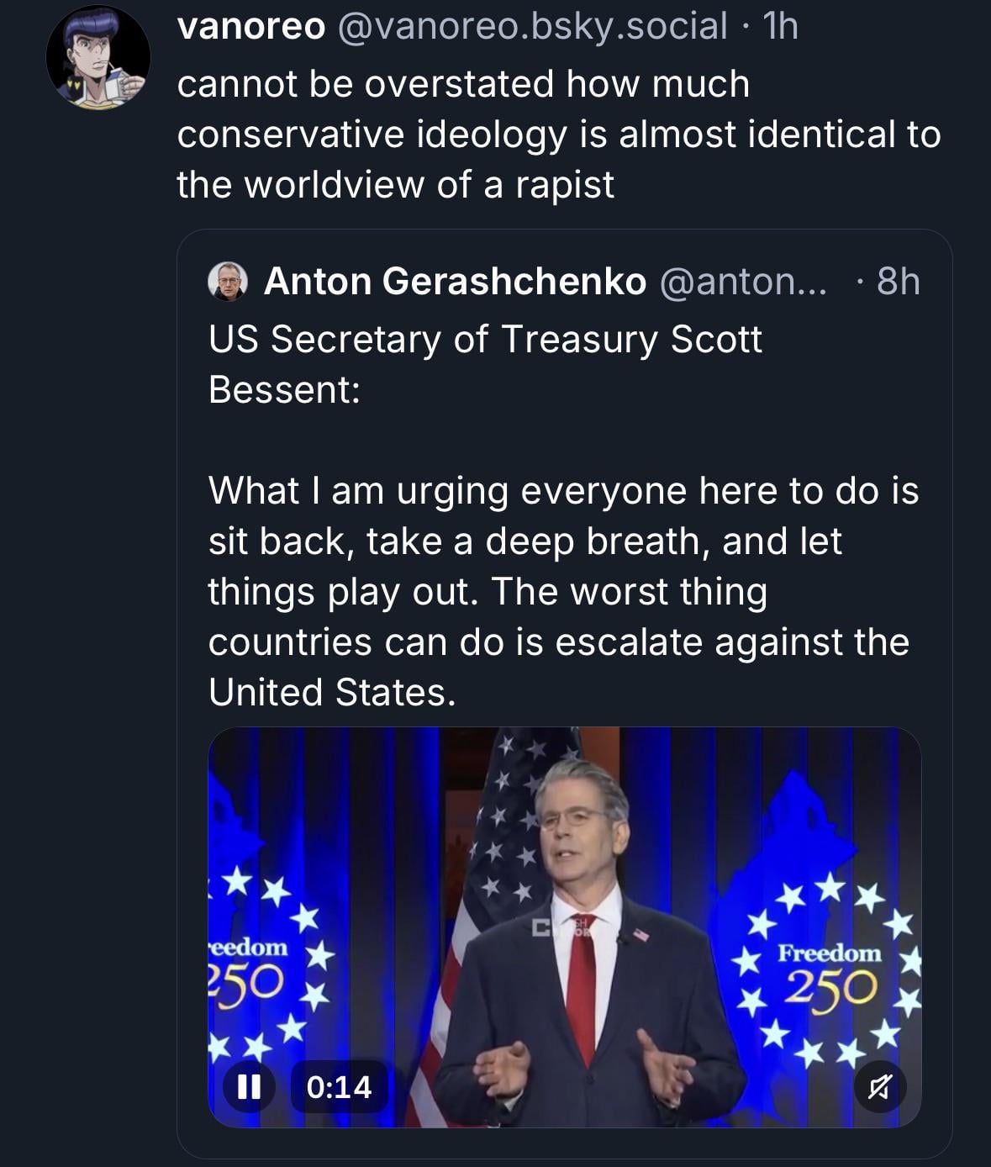Click Anton Gerashchenko's small avatar
Viewport: 991px width, 1167px height.
(x=227, y=282)
